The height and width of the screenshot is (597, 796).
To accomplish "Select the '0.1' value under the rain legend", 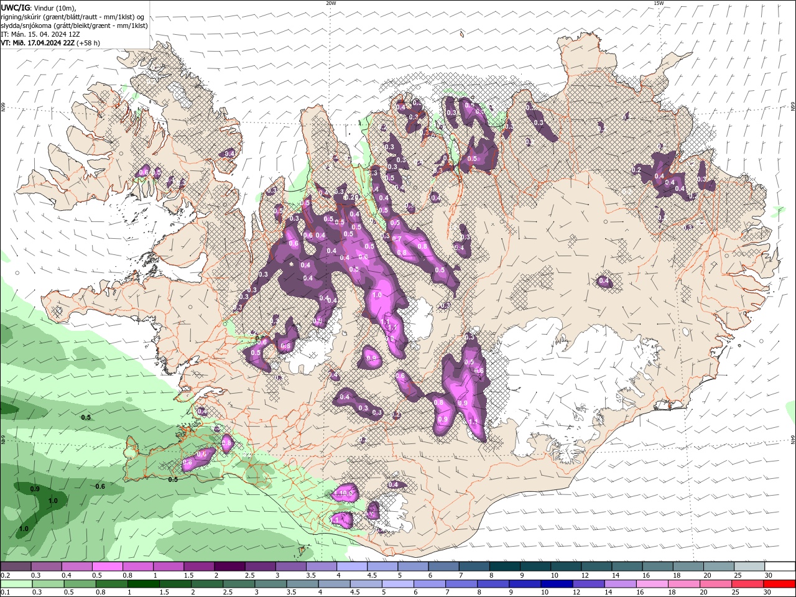I will pyautogui.click(x=5, y=592).
